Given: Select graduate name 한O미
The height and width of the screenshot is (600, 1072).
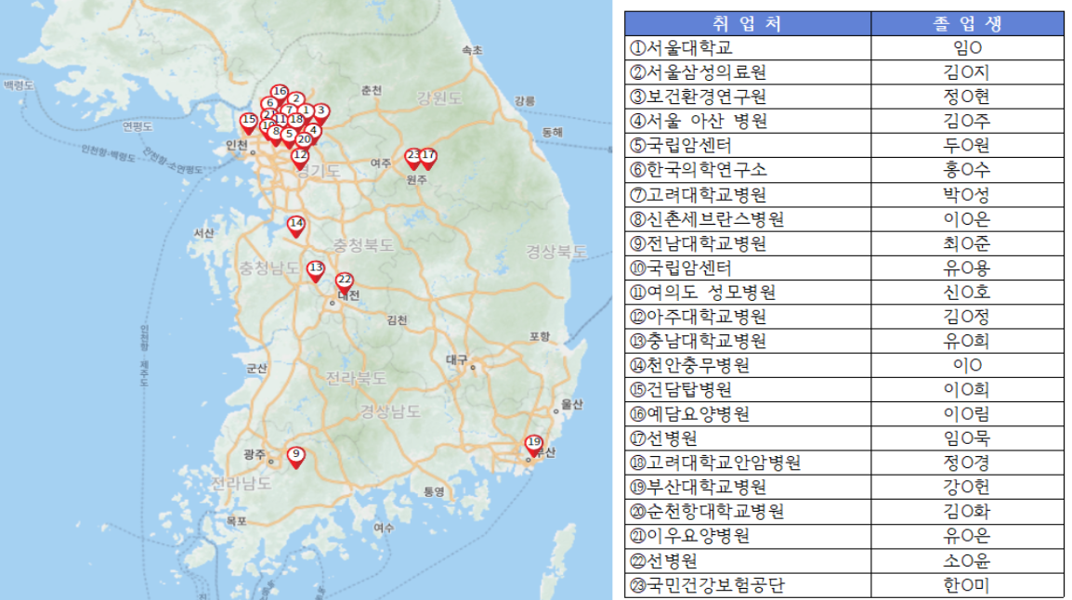Looking at the screenshot, I should (x=967, y=585).
